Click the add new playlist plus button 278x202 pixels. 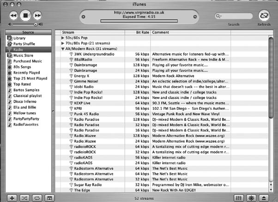click(x=12, y=197)
